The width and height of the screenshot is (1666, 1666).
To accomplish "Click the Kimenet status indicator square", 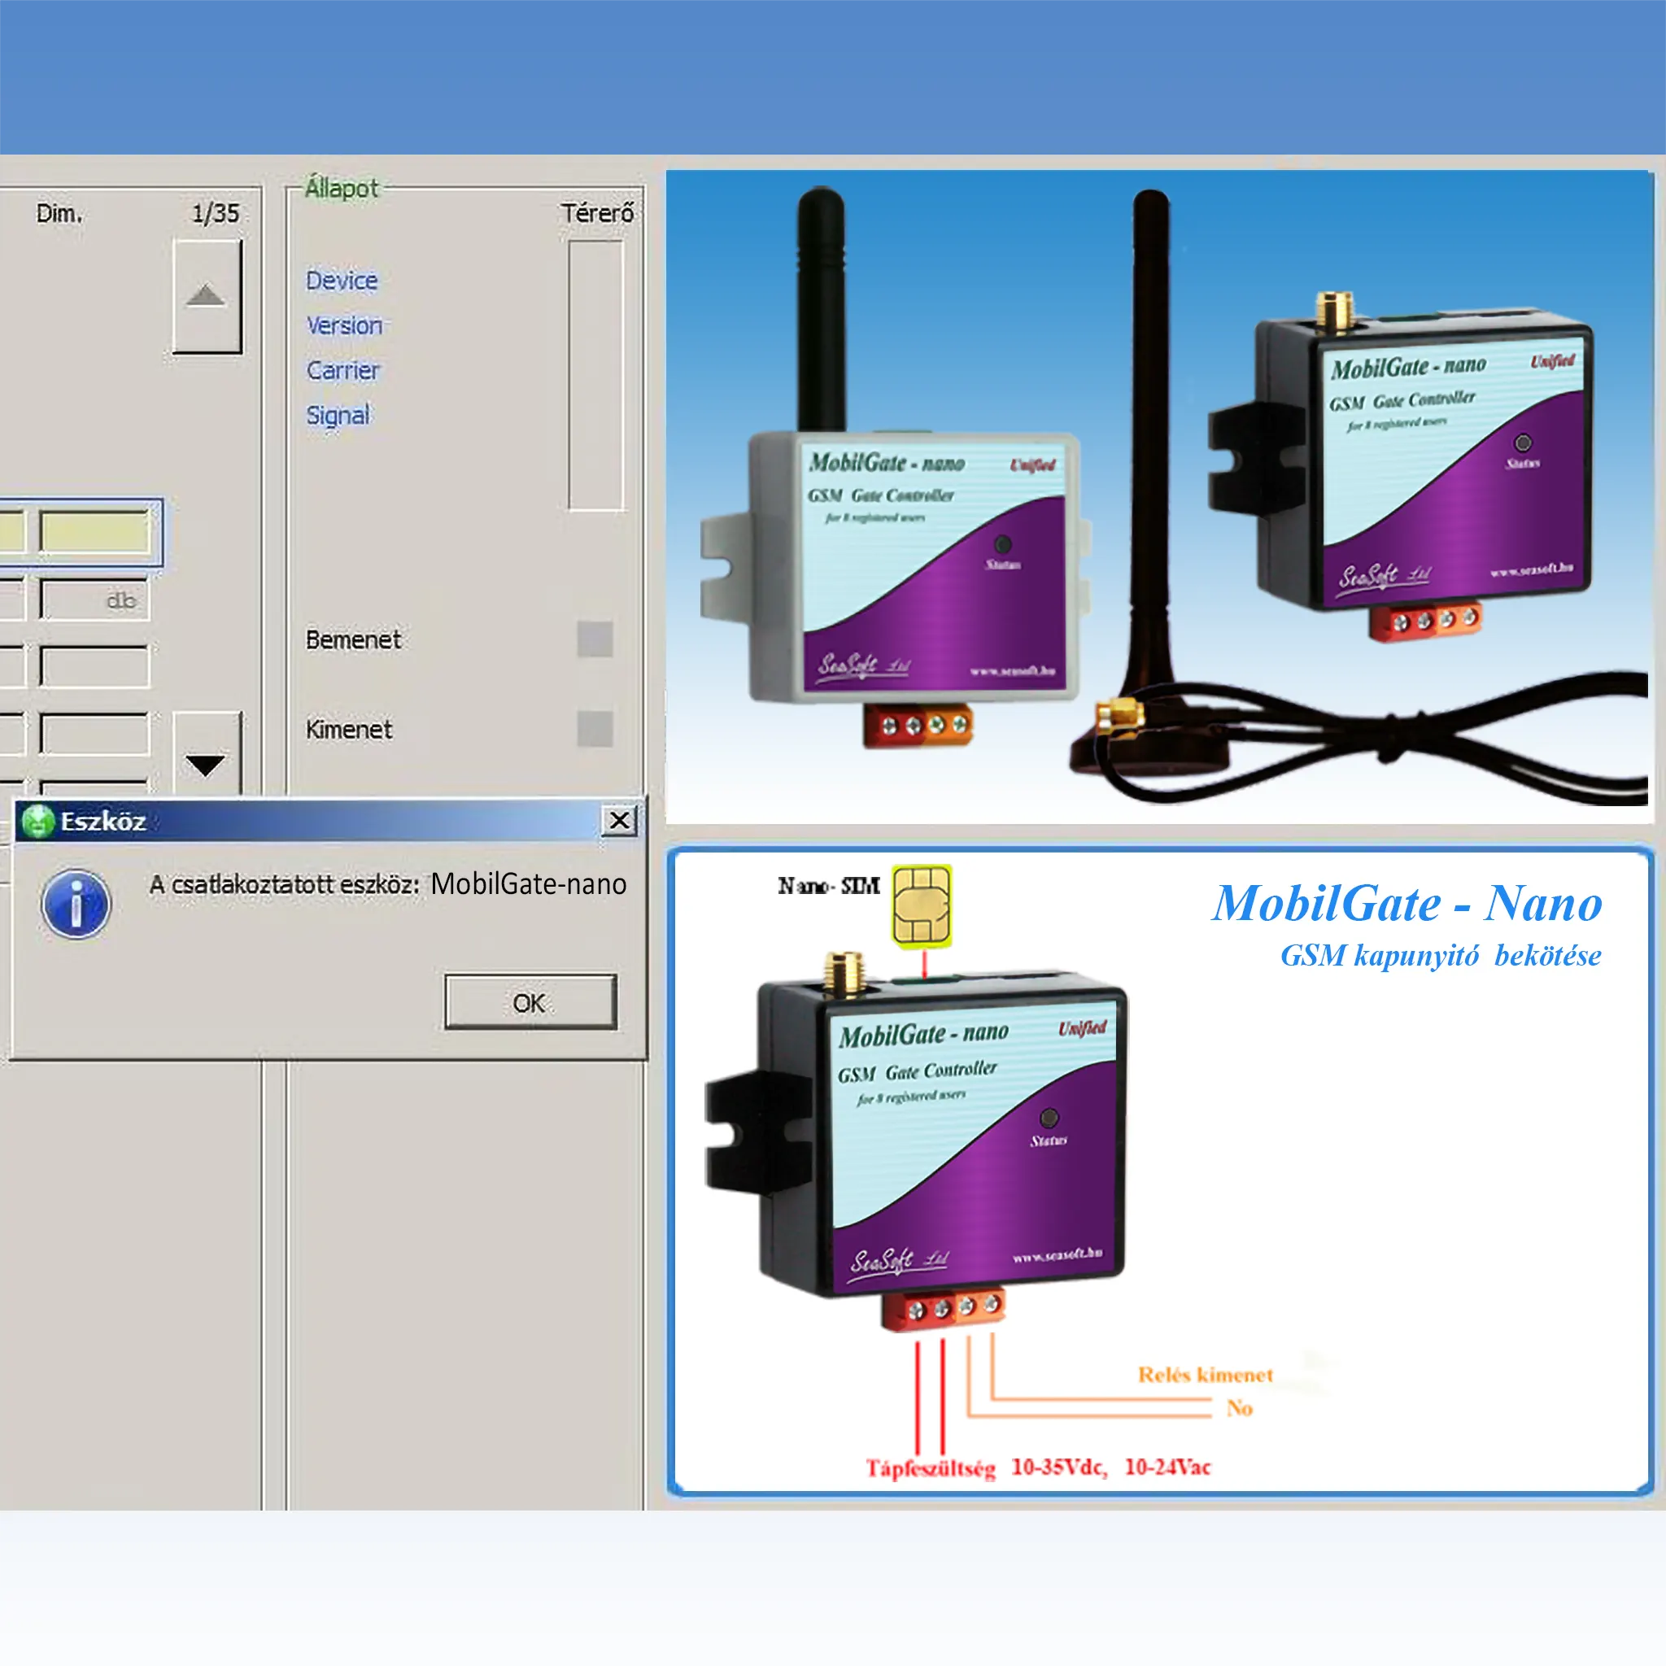I will pos(595,729).
